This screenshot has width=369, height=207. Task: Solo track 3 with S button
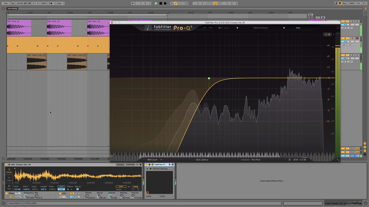tap(352, 55)
